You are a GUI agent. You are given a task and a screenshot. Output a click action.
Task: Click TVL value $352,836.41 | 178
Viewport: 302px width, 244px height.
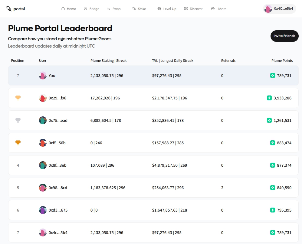tap(168, 121)
